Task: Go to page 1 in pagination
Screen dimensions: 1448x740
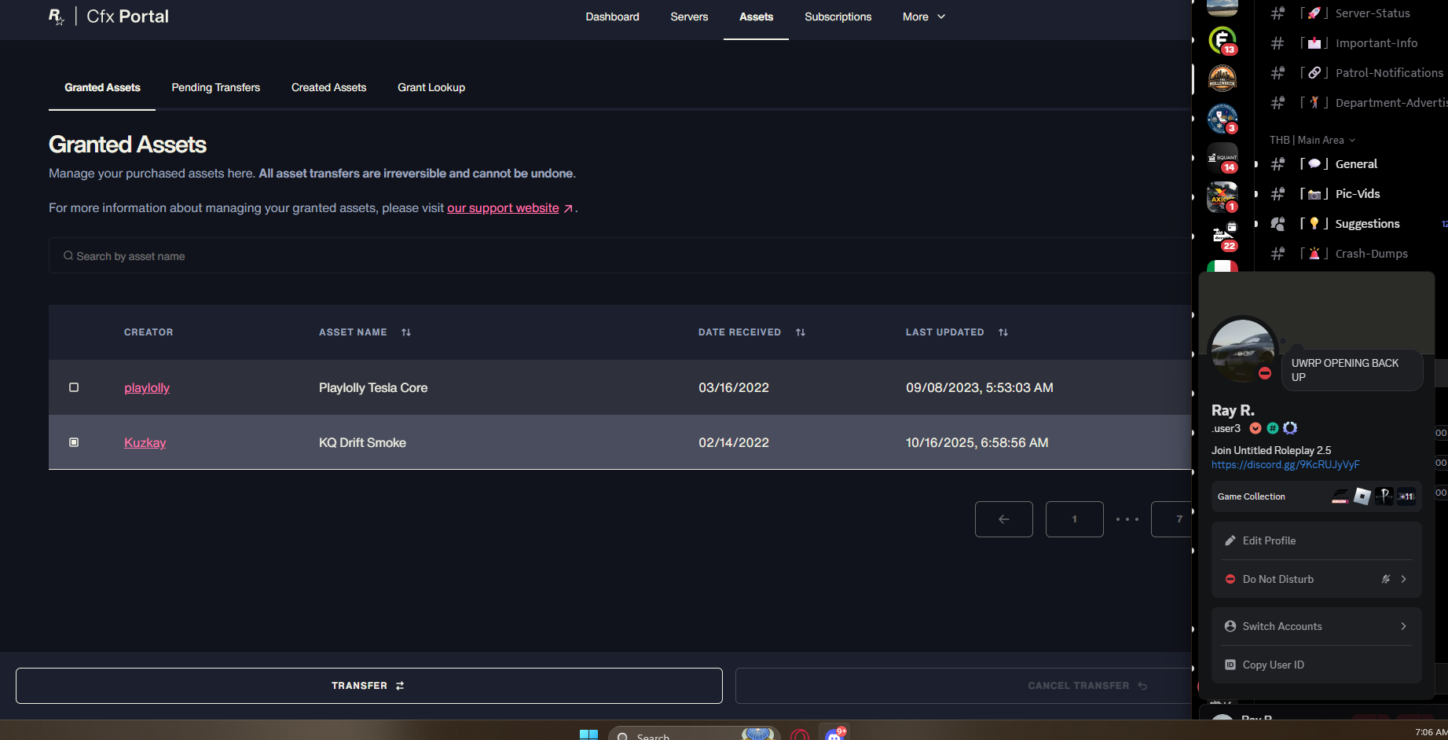Action: click(1075, 519)
